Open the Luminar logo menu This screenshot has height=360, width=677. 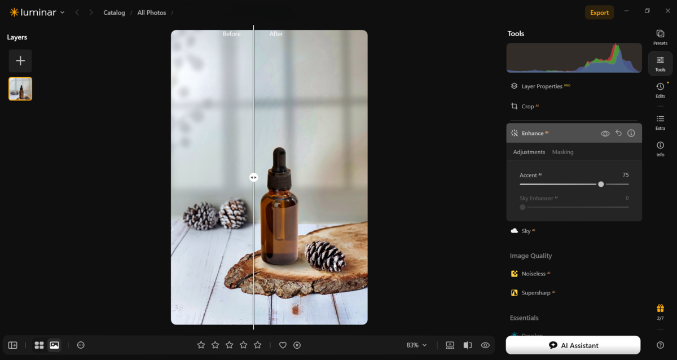pos(37,12)
